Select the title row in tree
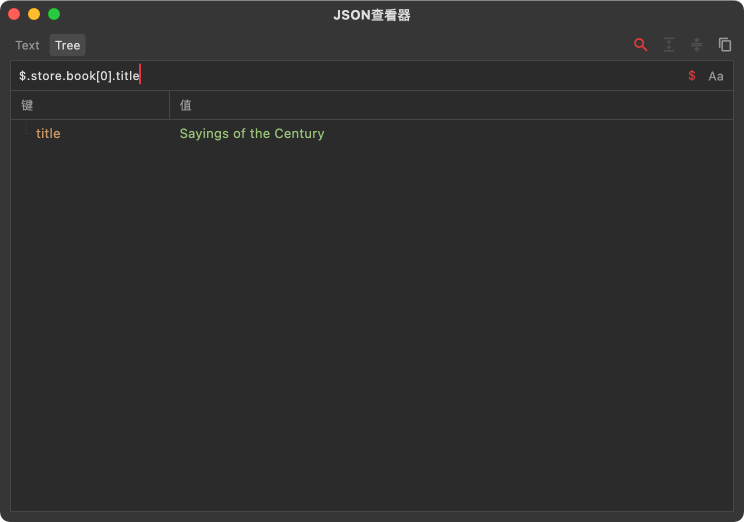 click(x=48, y=133)
